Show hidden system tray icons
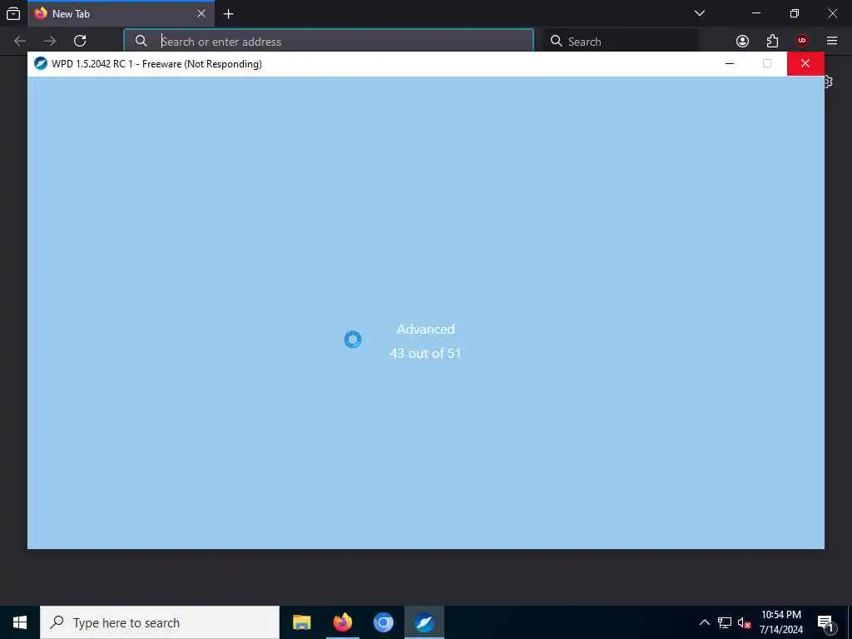Screen dimensions: 852x639 [704, 622]
